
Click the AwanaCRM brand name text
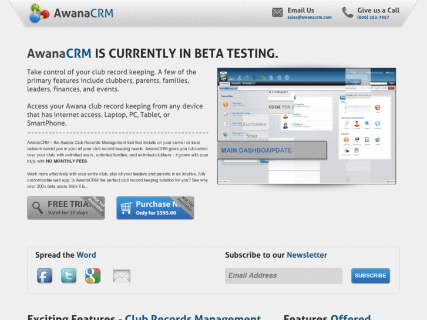pos(83,13)
